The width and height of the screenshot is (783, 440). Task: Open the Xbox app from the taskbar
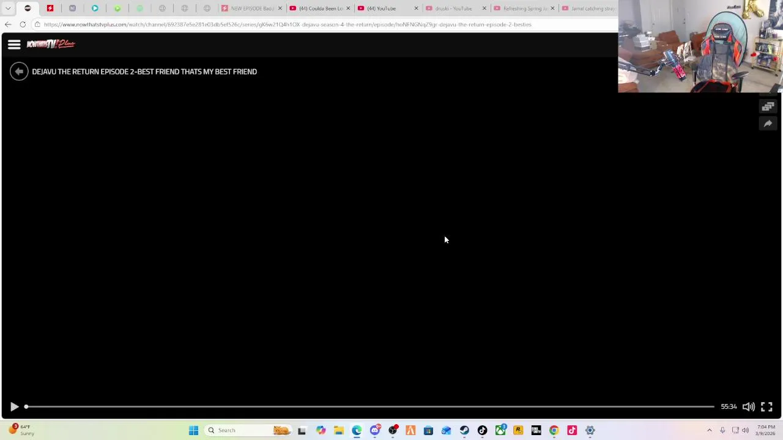point(500,430)
